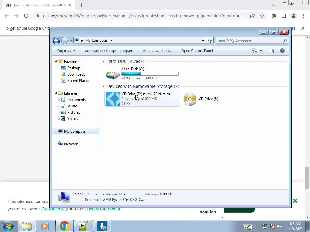
Task: Dismiss the Chrome update notification bar
Action: pyautogui.click(x=303, y=28)
